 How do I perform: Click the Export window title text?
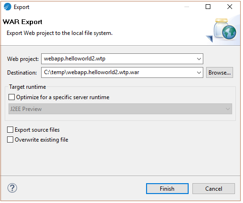click(21, 7)
